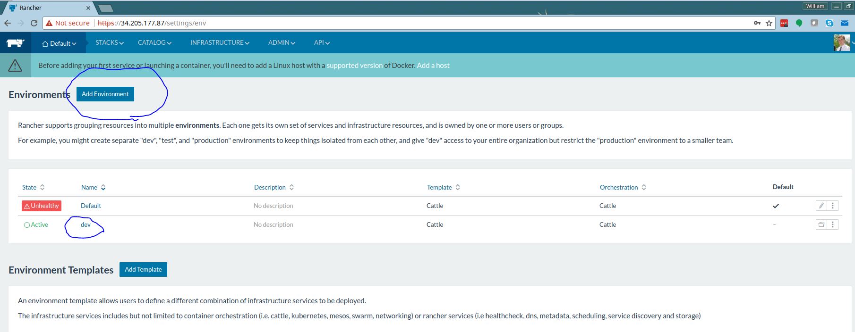Bookmark this page with the star
Viewport: 855px width, 332px height.
pos(769,23)
